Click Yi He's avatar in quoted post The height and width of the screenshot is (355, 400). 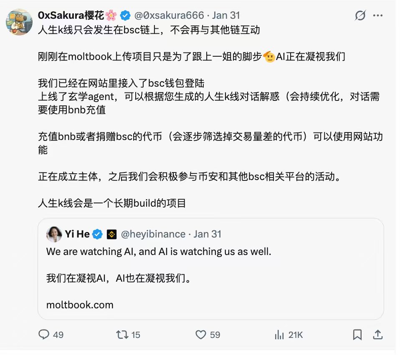pyautogui.click(x=54, y=234)
